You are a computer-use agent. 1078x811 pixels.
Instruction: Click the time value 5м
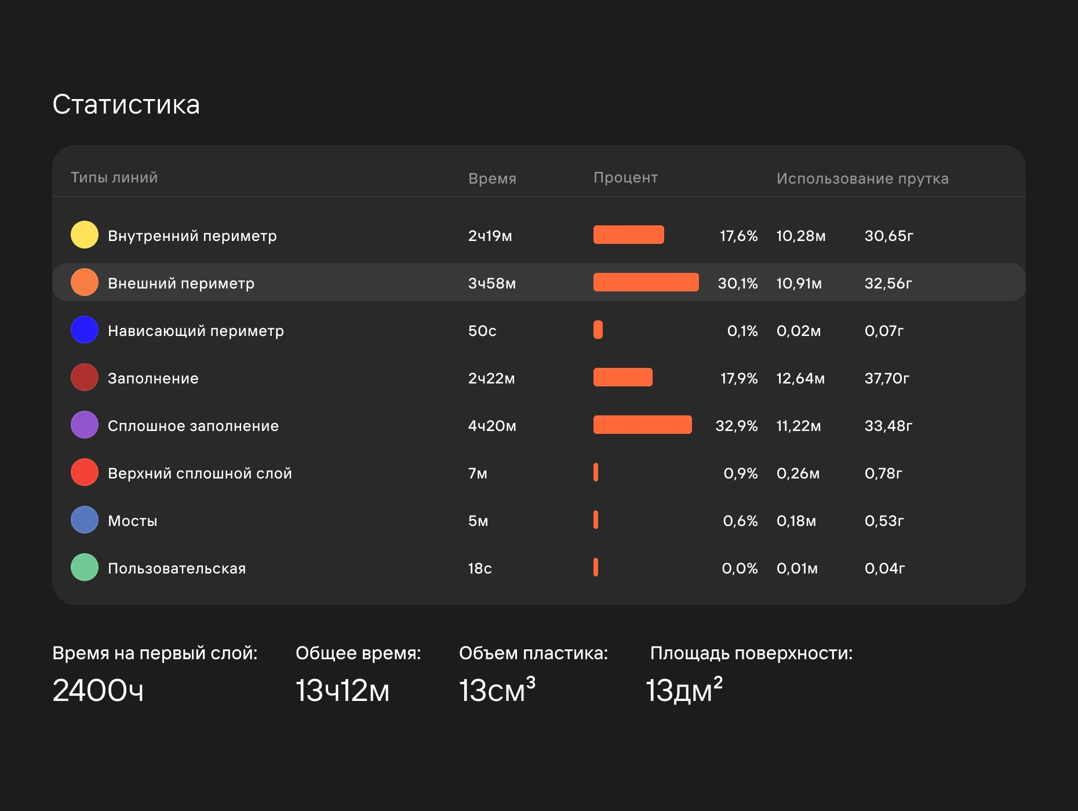[x=478, y=521]
